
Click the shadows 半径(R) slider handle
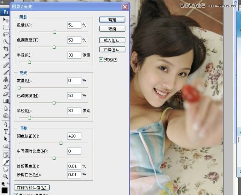tap(29, 62)
